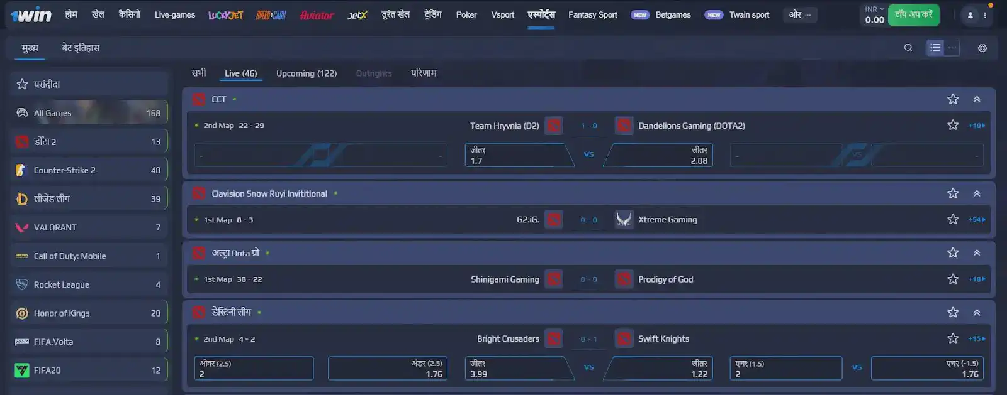Open the कैसिनो menu item
Viewport: 1007px width, 395px height.
[x=129, y=14]
